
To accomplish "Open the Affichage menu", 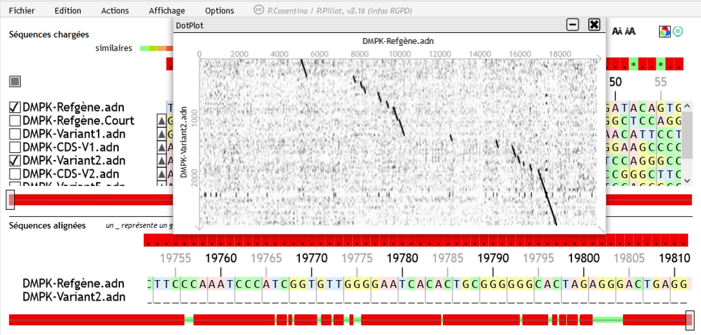I will (x=167, y=11).
